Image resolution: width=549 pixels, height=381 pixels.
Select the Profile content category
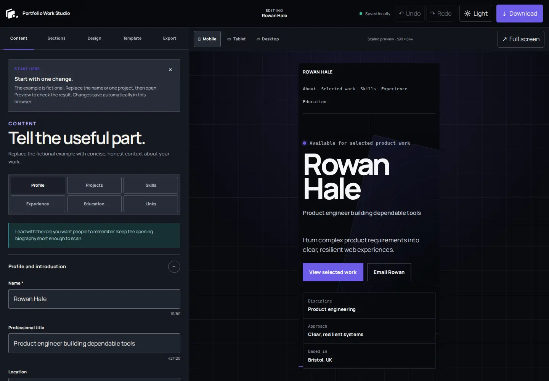[38, 185]
